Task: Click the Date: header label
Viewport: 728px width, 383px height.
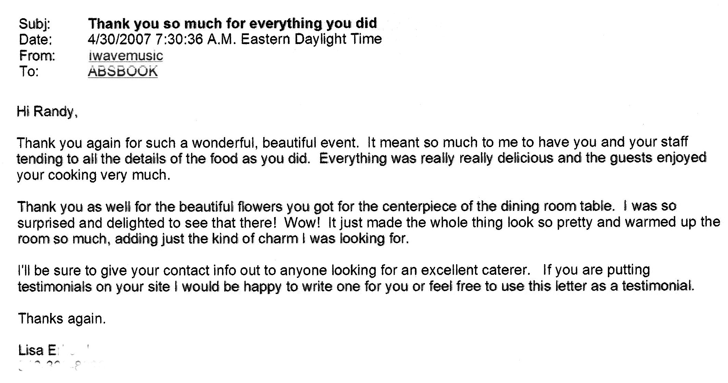Action: click(x=35, y=40)
